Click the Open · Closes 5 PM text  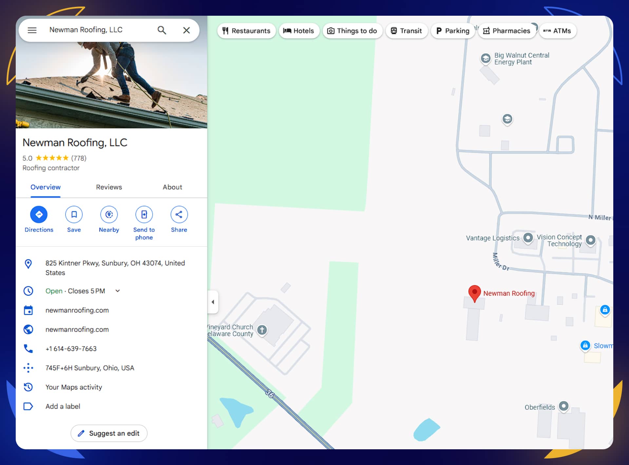[75, 291]
